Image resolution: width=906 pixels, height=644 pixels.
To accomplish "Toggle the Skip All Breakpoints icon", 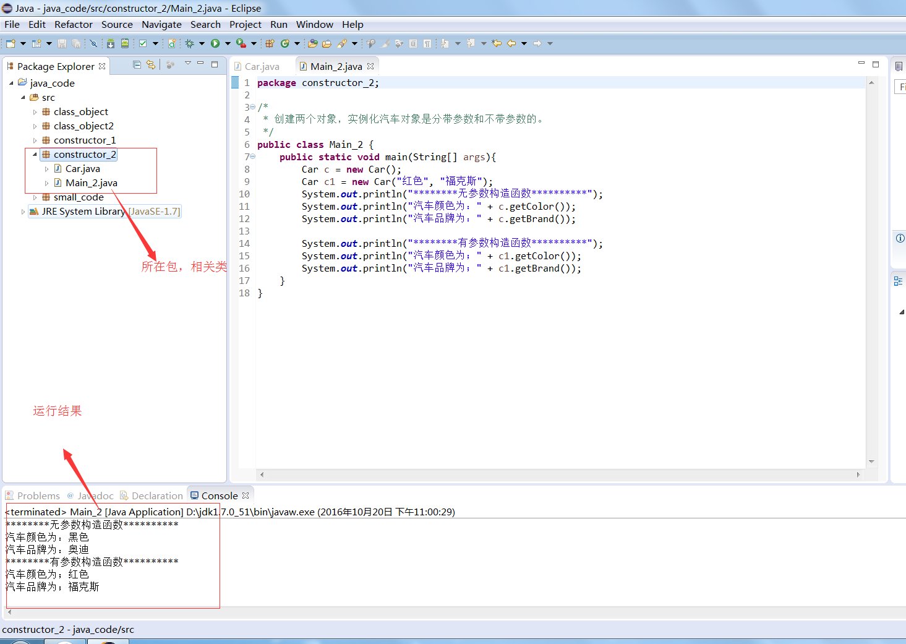I will pos(93,43).
